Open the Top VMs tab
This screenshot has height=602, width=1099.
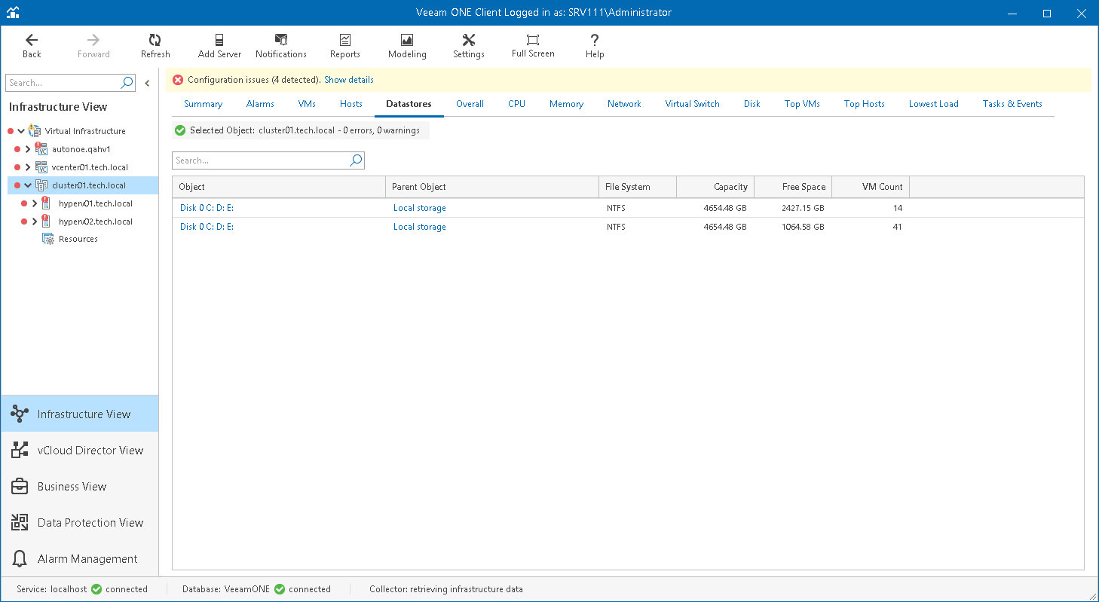[802, 104]
